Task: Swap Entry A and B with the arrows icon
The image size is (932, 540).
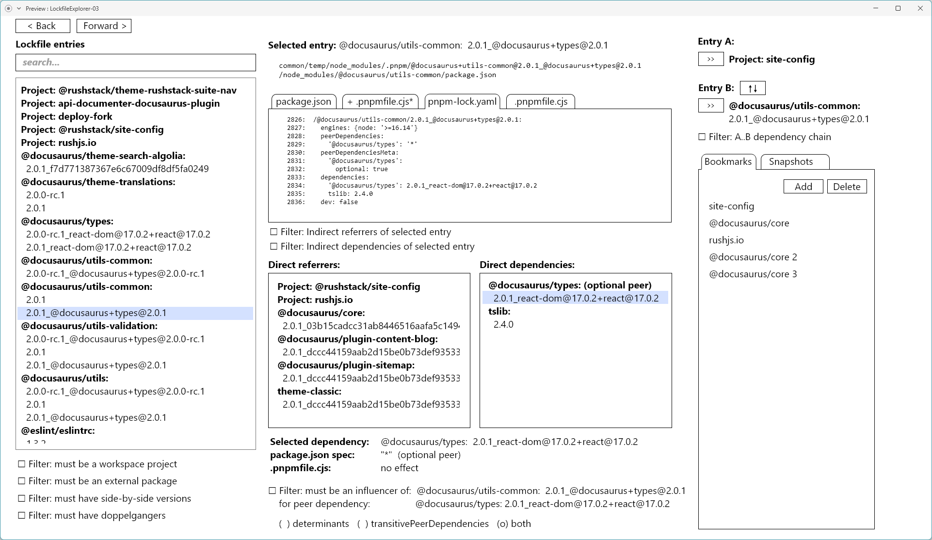Action: coord(752,88)
